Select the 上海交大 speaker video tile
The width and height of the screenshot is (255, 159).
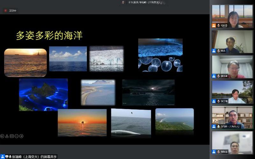tap(232, 117)
